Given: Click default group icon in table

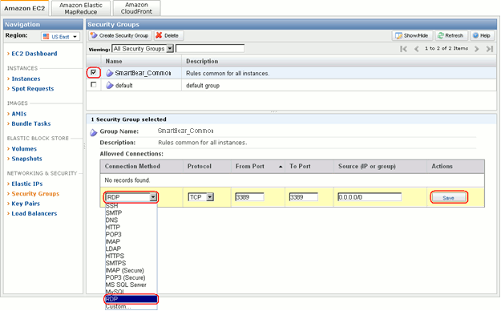Looking at the screenshot, I should [x=110, y=85].
